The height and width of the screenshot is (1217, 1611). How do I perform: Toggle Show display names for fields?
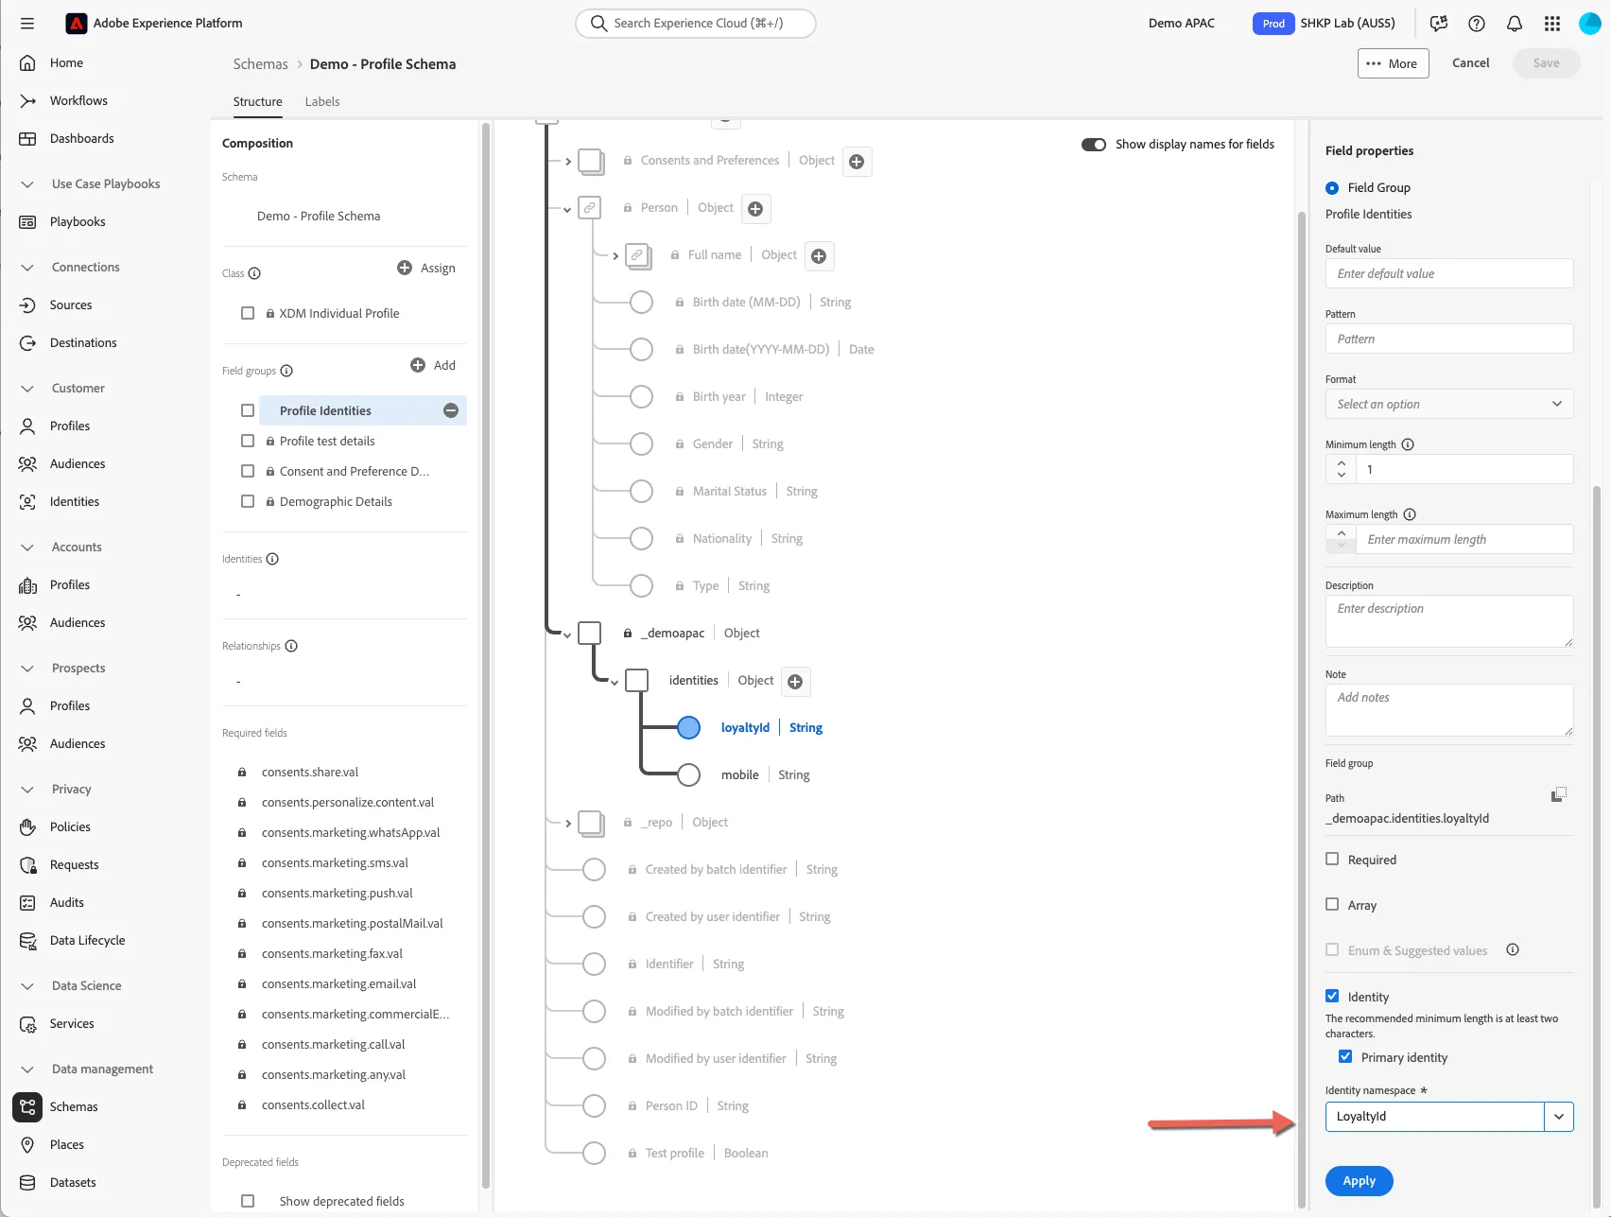[x=1094, y=145]
